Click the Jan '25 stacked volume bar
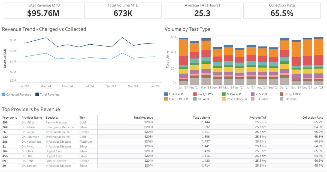The width and height of the screenshot is (327, 172). (319, 61)
